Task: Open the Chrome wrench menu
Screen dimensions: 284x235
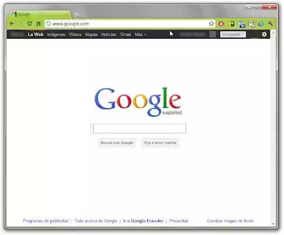Action: [x=271, y=23]
